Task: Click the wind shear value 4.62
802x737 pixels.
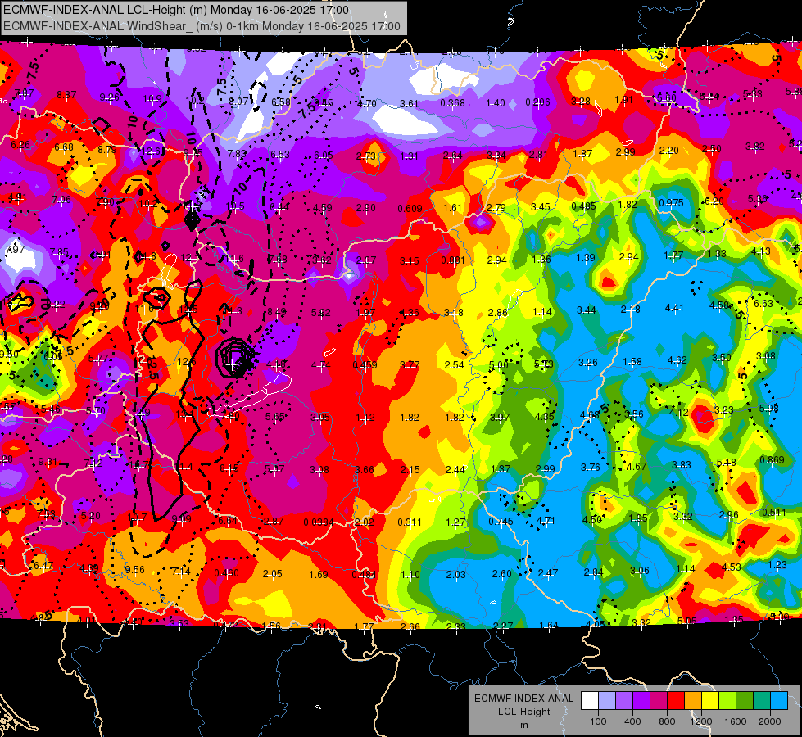Action: [677, 360]
